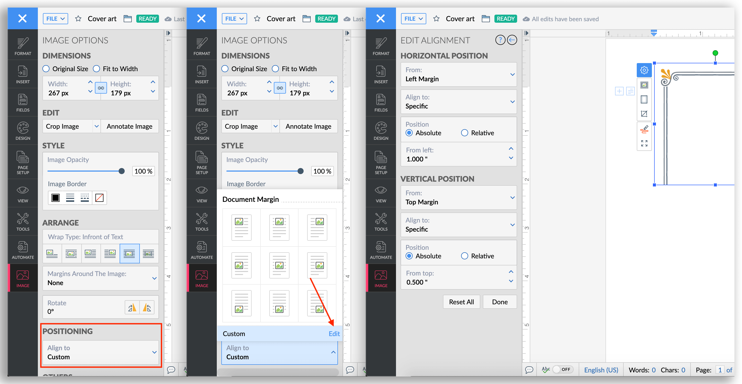Viewport: 742px width, 384px height.
Task: Open the FILE dropdown menu
Action: [55, 19]
